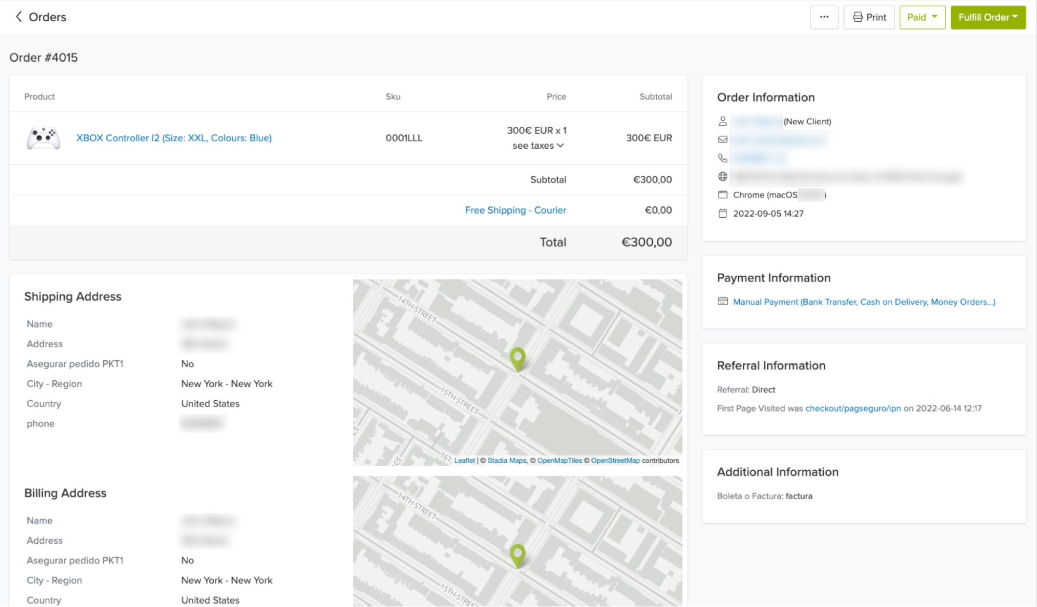Open the three-dots more options menu

(x=824, y=17)
